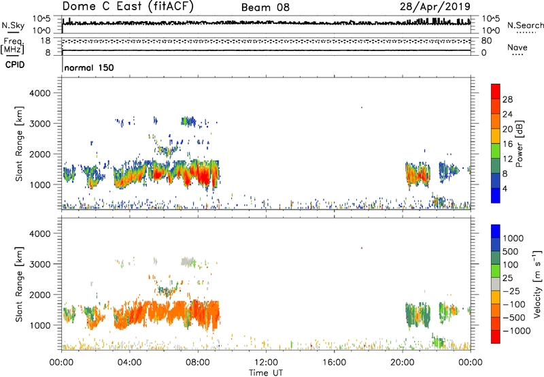Click the 'N.Search' legend label
Viewport: 544px width, 377px height.
click(x=525, y=25)
